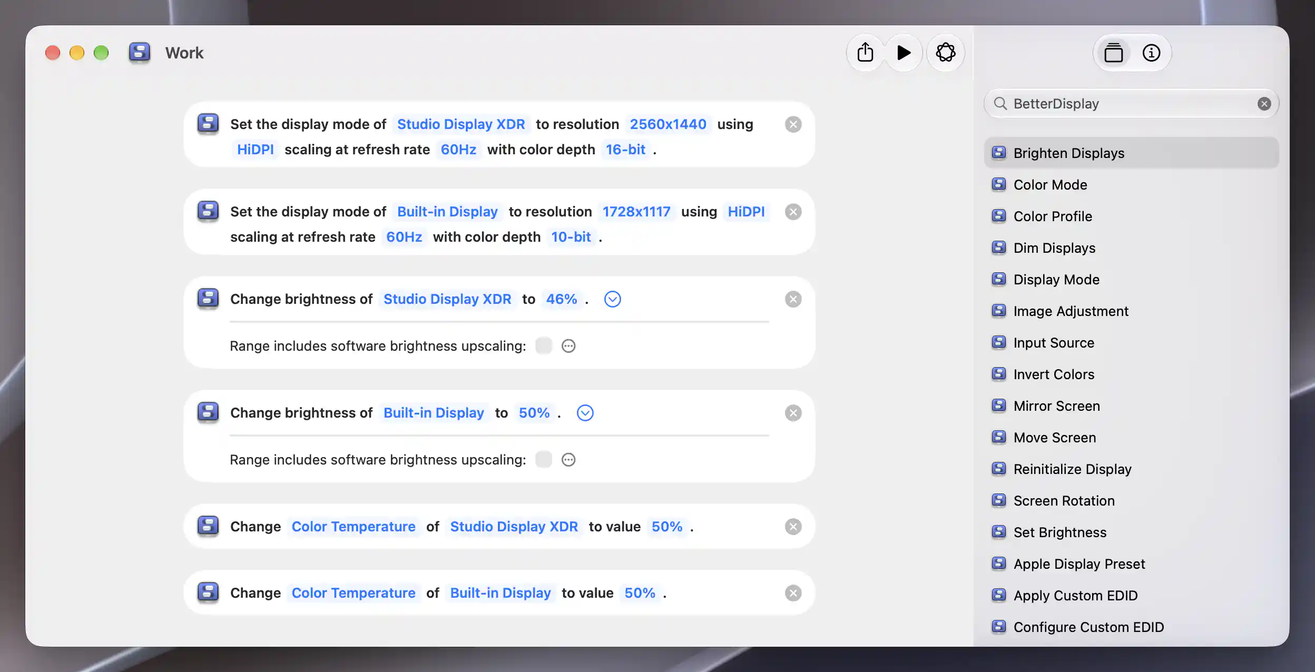Select the Color Profile action
Screen dimensions: 1315x672
coord(1131,216)
